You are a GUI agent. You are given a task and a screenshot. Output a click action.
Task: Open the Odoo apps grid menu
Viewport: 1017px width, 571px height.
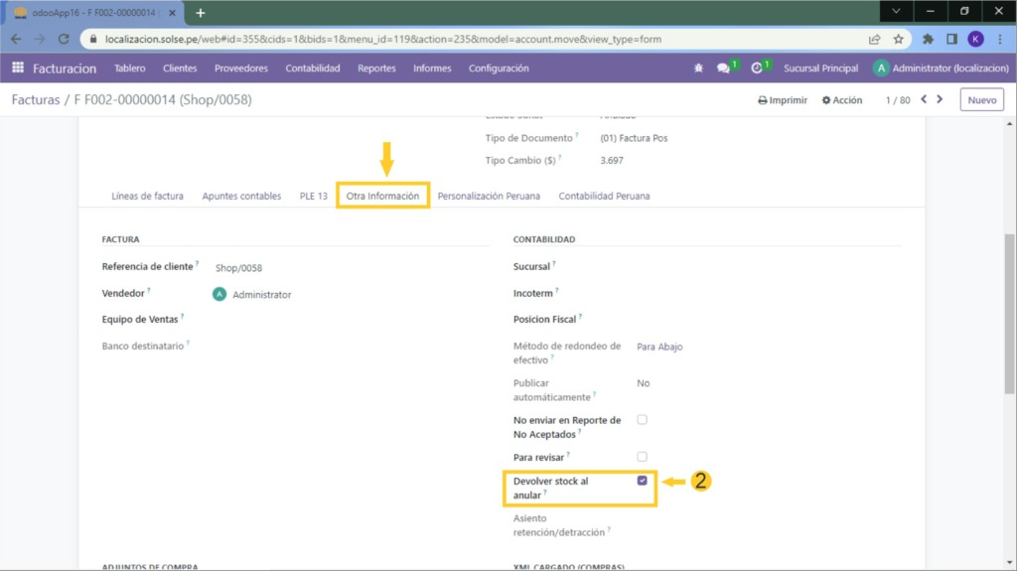click(18, 69)
